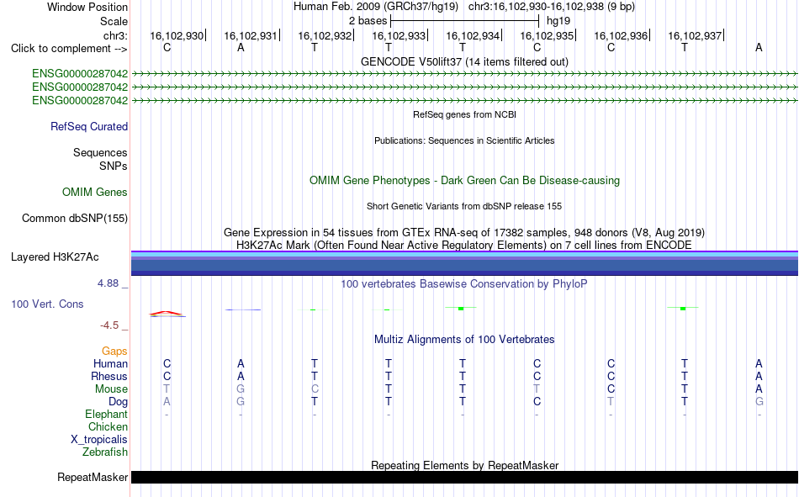799x497 pixels.
Task: Click the X_tropicalis species label
Action: tap(99, 440)
